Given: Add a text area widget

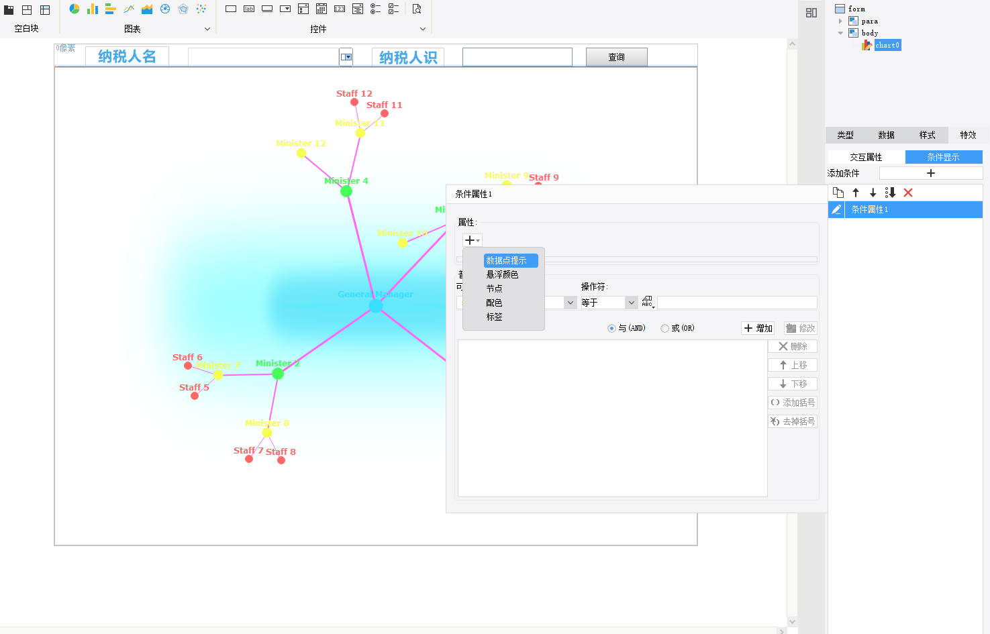Looking at the screenshot, I should point(358,9).
